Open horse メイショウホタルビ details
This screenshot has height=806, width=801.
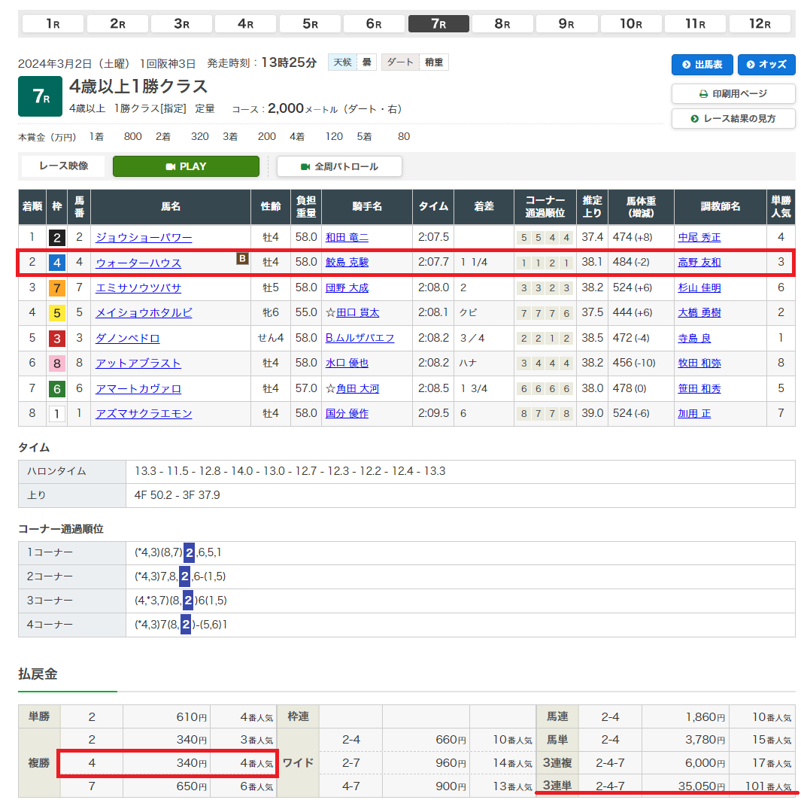pos(144,313)
